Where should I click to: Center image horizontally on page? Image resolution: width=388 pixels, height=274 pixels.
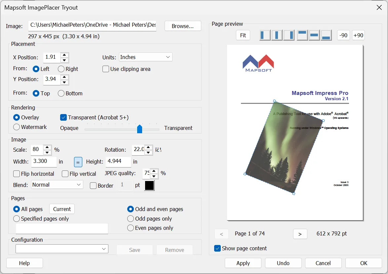pos(277,35)
